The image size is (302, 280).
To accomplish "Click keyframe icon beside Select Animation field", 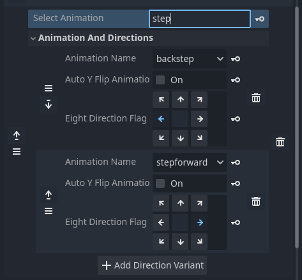I will click(260, 19).
